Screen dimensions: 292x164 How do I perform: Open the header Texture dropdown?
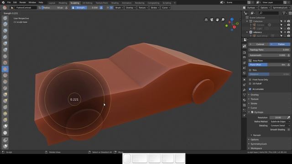[x=143, y=8]
